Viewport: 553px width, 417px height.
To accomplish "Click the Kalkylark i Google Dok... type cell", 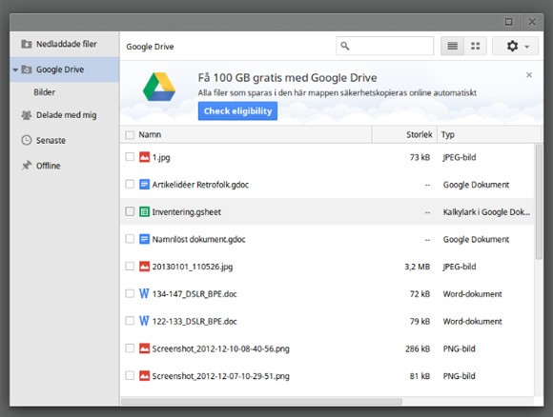I will [486, 212].
